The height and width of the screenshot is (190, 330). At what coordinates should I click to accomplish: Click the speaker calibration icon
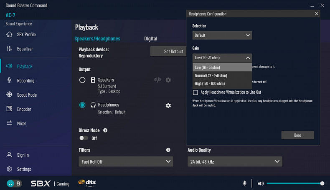pos(157,80)
